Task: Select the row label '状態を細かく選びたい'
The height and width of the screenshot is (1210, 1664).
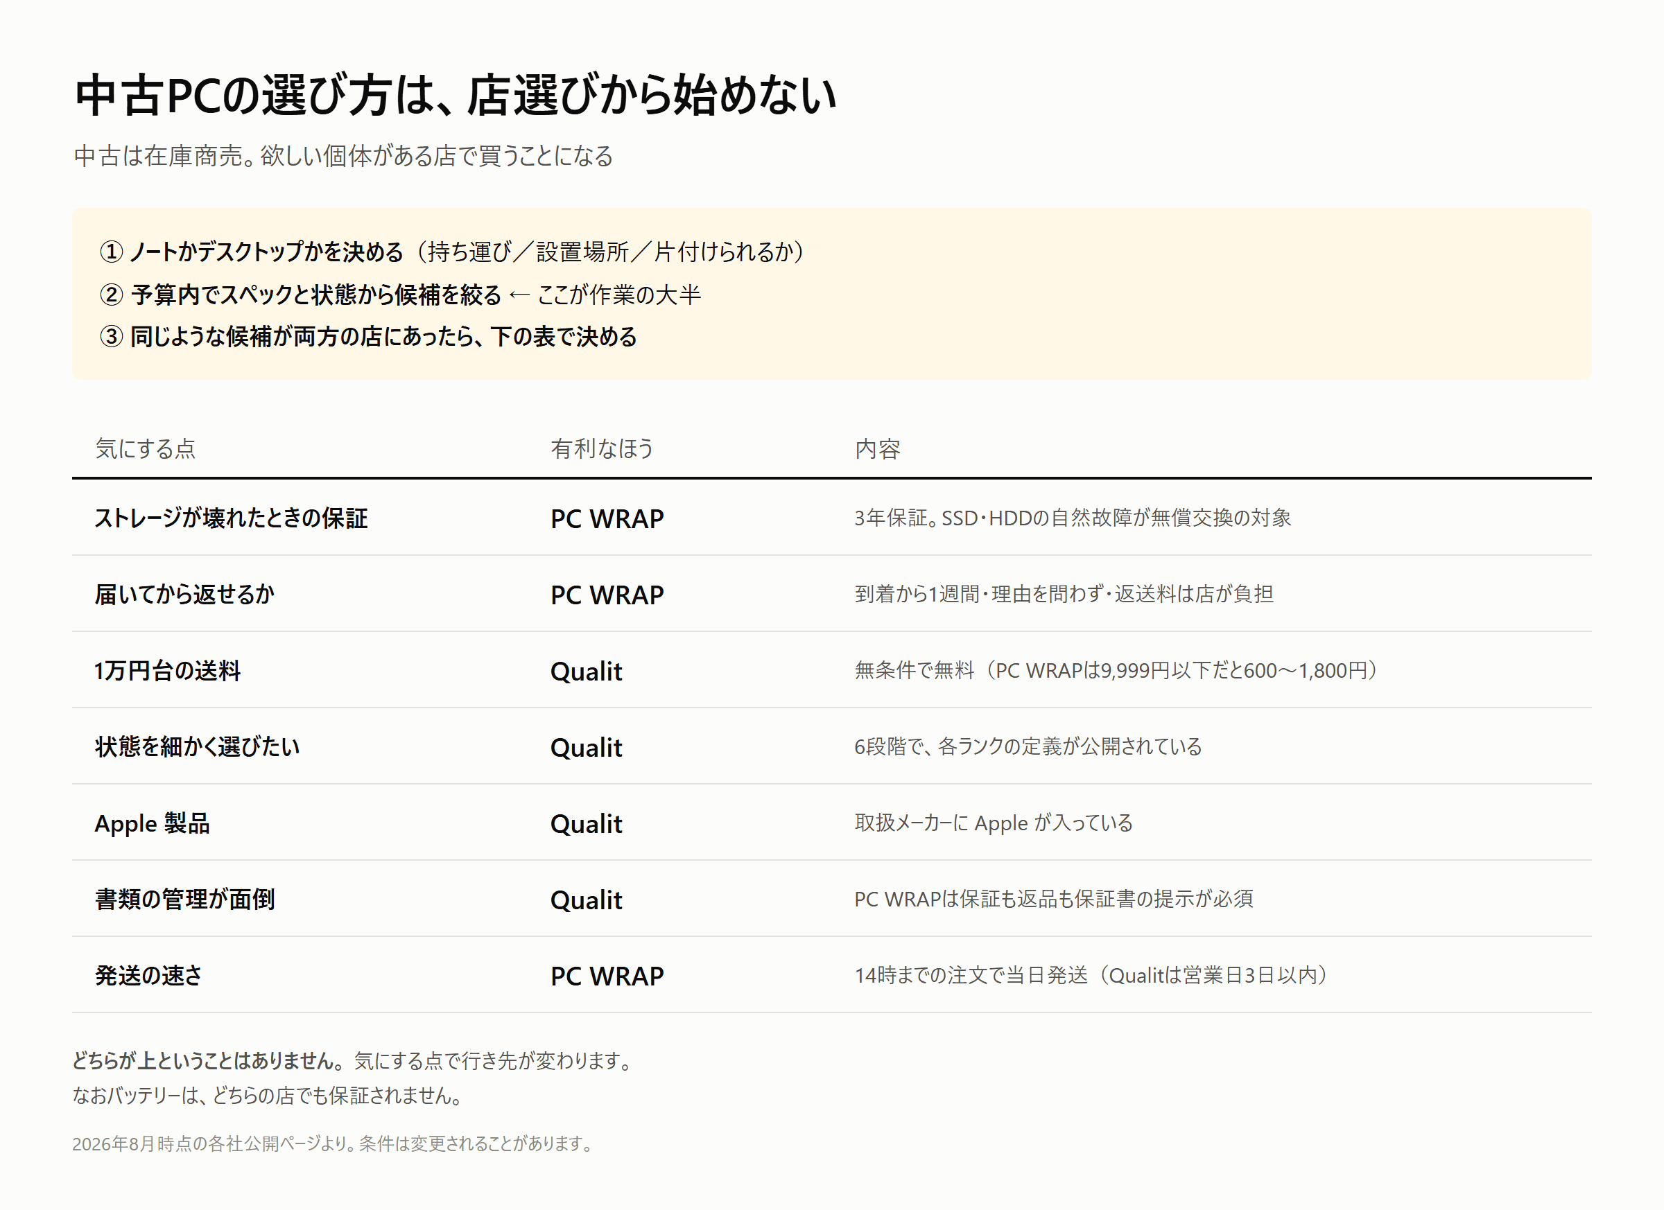Action: click(x=198, y=746)
